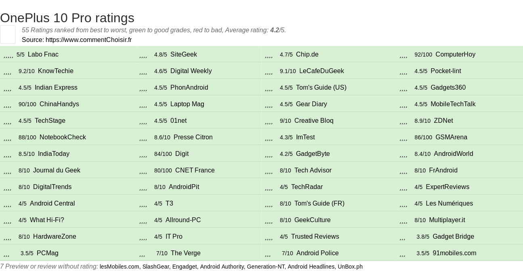Screen dimensions: 523x271
Task: Open the TechRadar 4/5 review
Action: (x=307, y=187)
